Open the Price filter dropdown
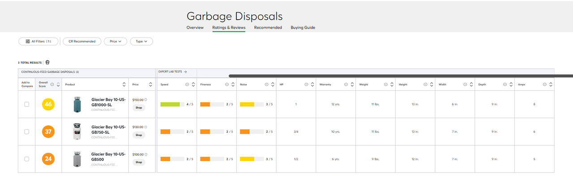The image size is (573, 182). click(115, 41)
